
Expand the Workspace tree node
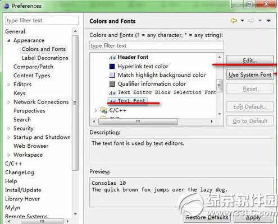[x=9, y=155]
